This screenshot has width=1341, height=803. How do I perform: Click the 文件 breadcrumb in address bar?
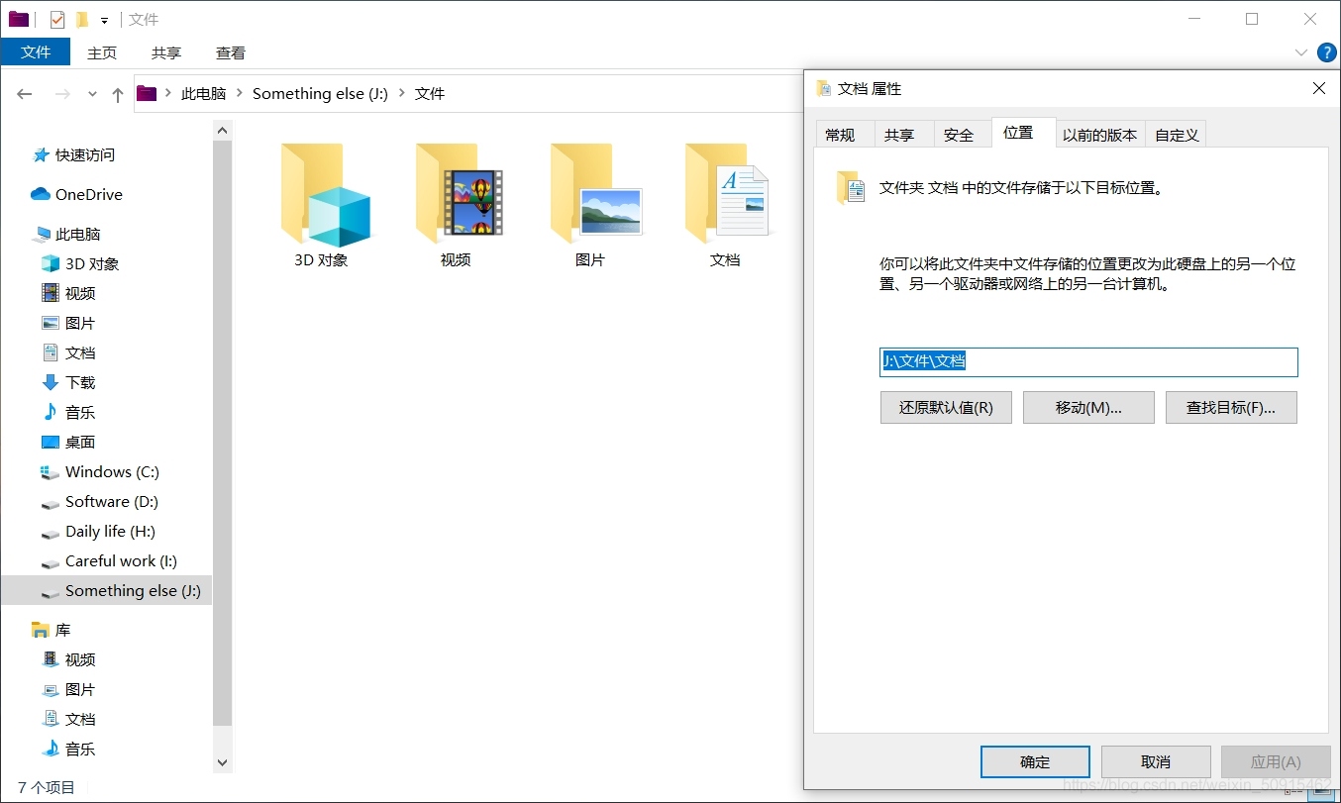(430, 94)
